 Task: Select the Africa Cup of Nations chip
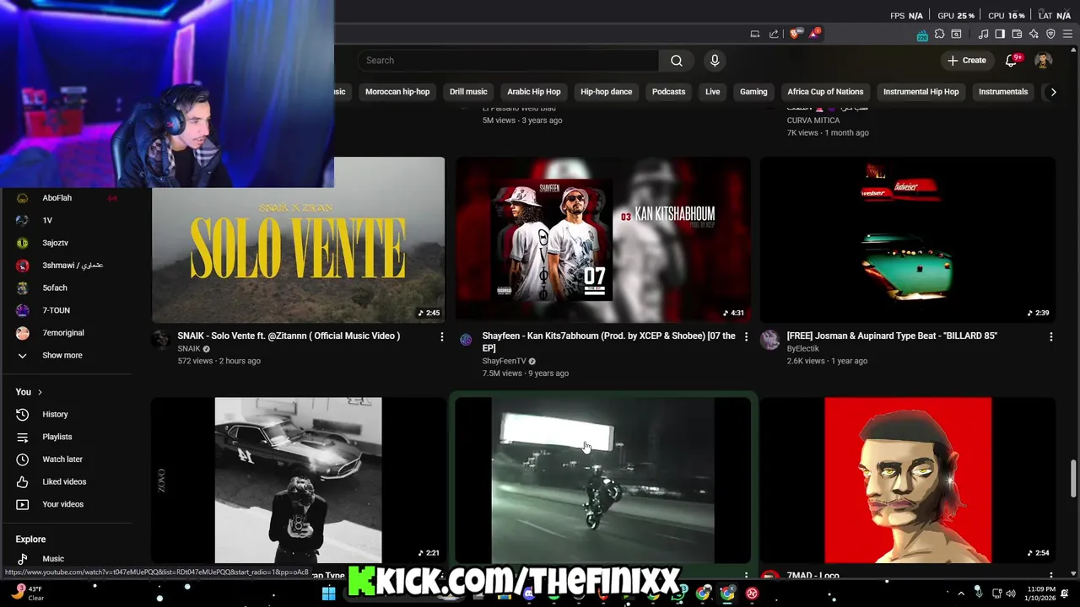tap(825, 91)
